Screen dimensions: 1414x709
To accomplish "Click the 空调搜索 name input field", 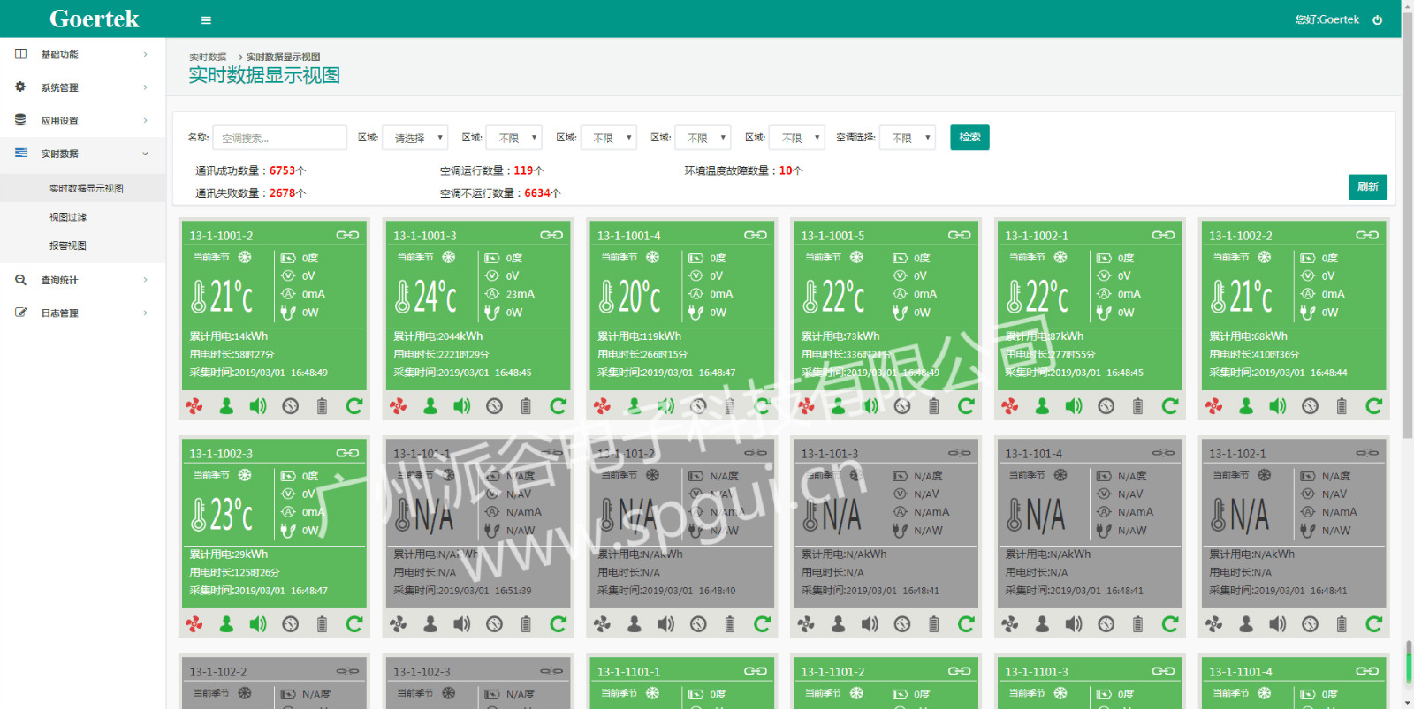I will coord(279,138).
